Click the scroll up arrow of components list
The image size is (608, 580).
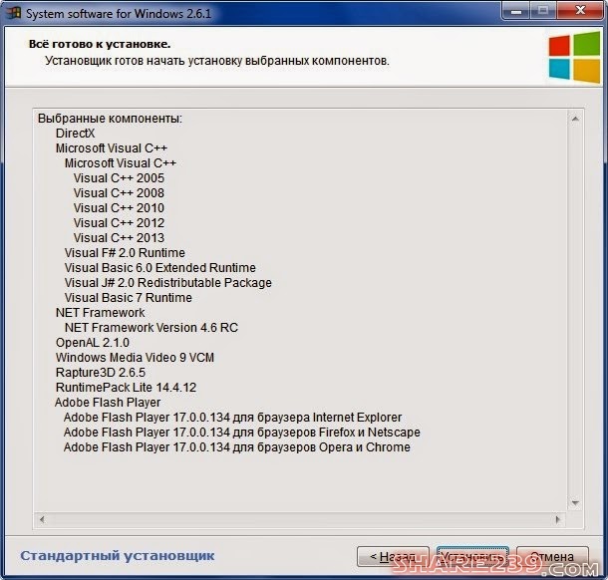tap(575, 119)
